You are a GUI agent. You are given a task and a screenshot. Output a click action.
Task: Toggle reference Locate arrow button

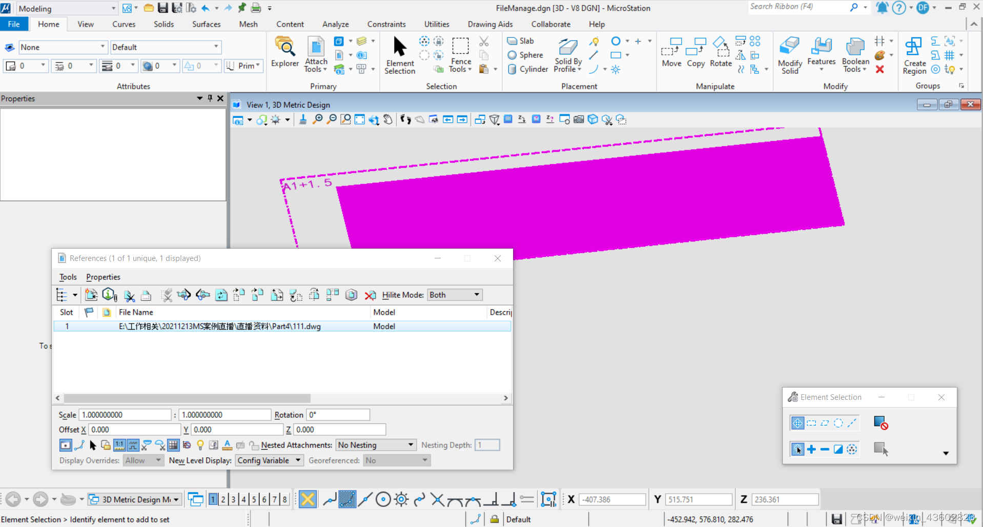(93, 445)
